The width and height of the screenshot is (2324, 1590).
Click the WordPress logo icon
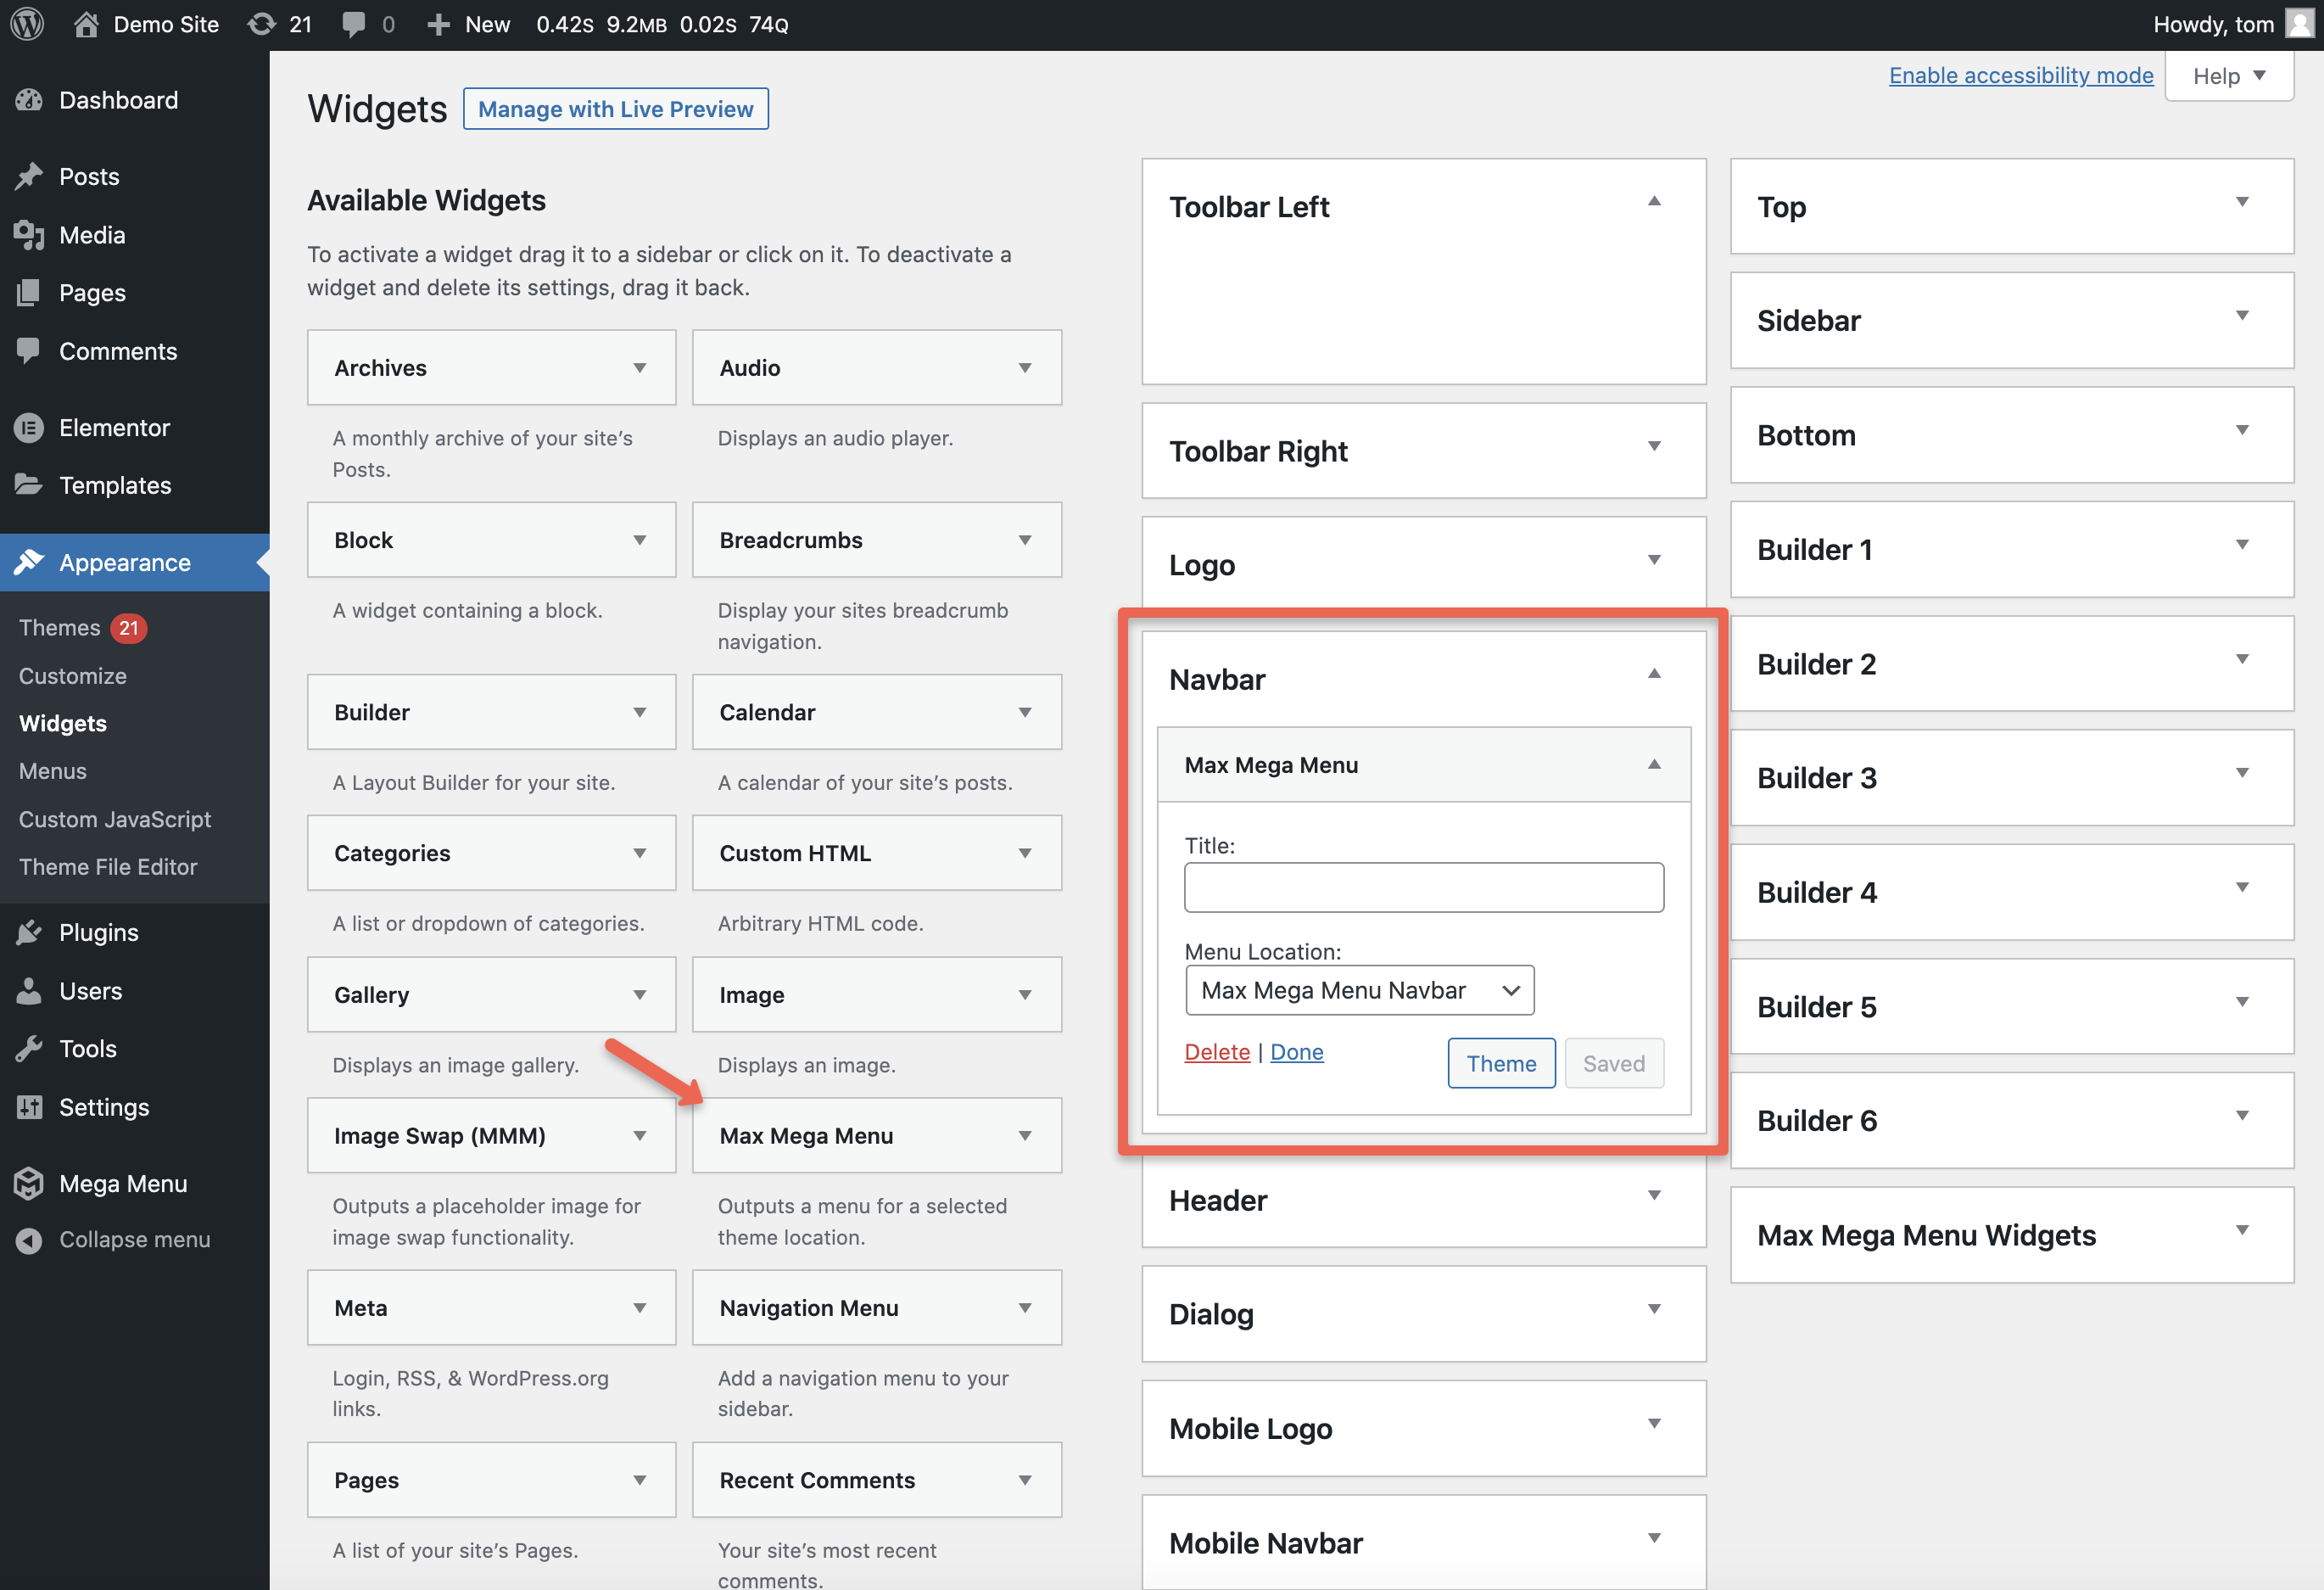pos(27,24)
